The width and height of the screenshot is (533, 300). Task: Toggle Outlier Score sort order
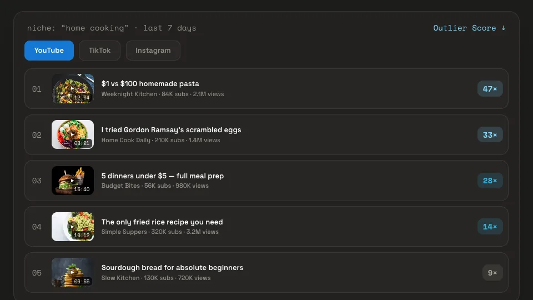pyautogui.click(x=470, y=28)
